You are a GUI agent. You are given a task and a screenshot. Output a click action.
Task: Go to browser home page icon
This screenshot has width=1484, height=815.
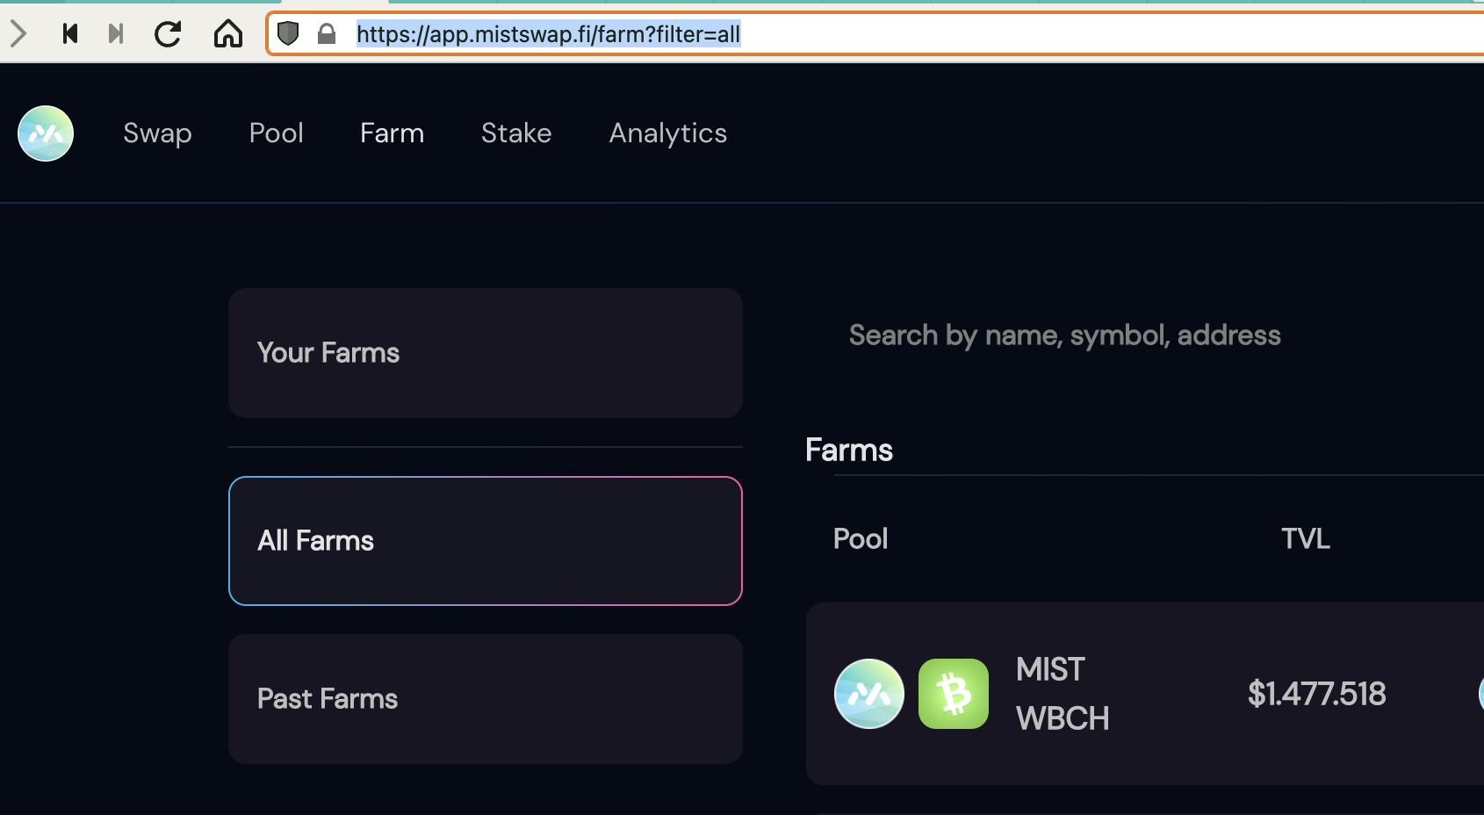[x=228, y=33]
